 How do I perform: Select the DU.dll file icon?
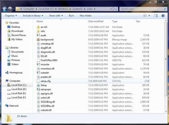pos(38,56)
